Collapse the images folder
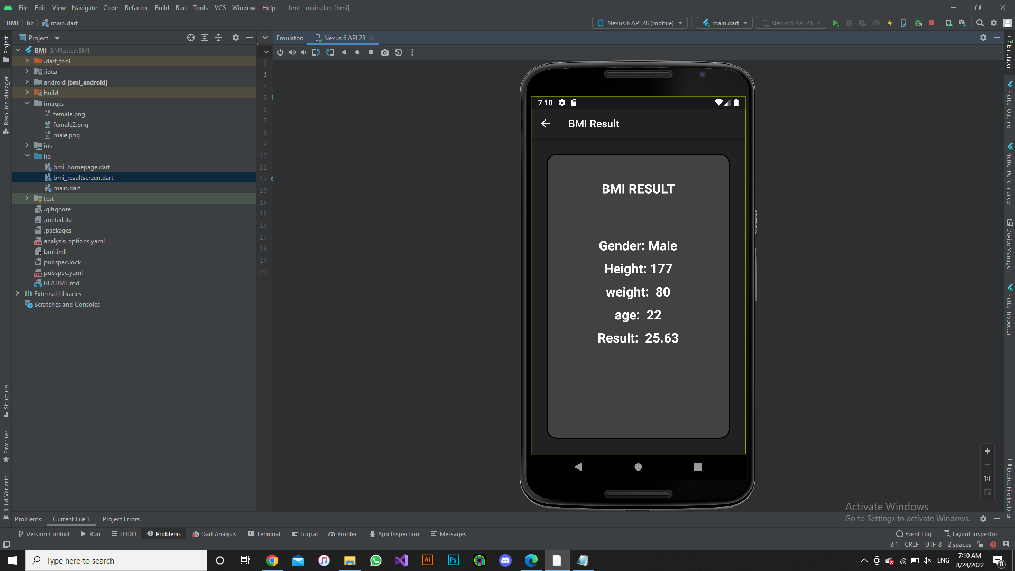The image size is (1015, 571). point(27,103)
